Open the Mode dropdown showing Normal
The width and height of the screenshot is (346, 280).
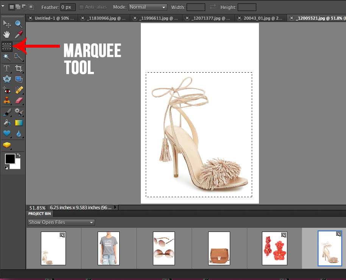[x=147, y=7]
